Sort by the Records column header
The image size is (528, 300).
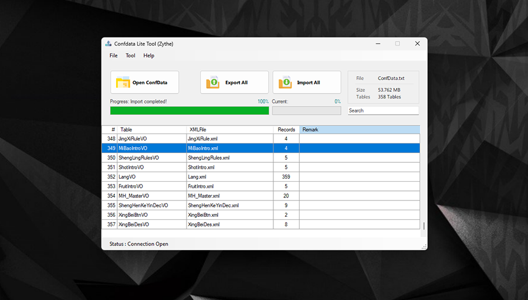click(x=286, y=129)
